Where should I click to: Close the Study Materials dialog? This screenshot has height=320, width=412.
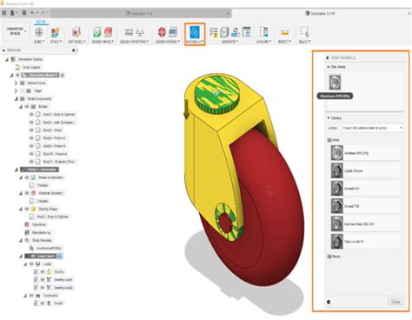click(395, 302)
